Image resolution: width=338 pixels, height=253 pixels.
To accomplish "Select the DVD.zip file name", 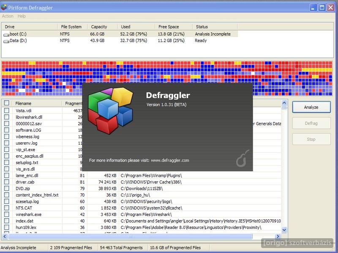I will 23,188.
